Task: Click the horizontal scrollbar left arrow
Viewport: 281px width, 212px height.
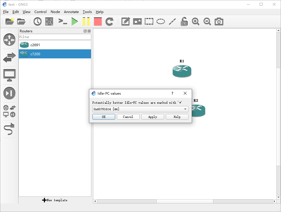Action: (x=95, y=201)
